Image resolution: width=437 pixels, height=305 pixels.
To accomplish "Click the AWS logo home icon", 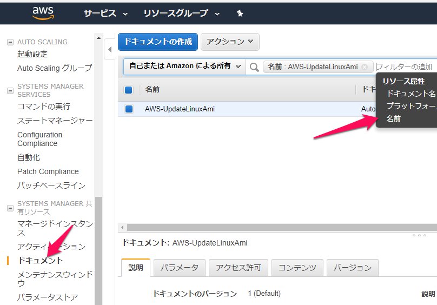I will (x=43, y=12).
